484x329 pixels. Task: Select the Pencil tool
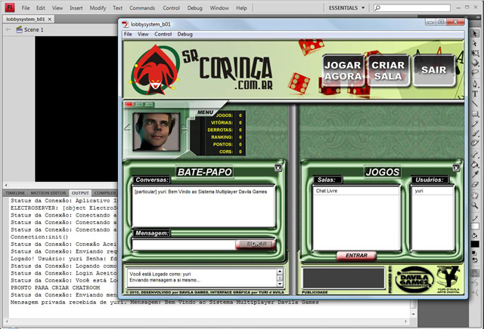coord(475,124)
